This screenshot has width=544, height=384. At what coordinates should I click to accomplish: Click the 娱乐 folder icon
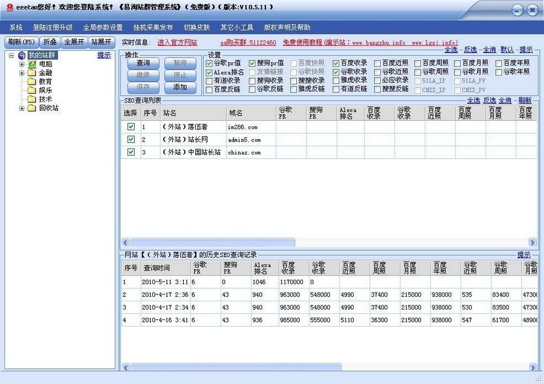(32, 90)
